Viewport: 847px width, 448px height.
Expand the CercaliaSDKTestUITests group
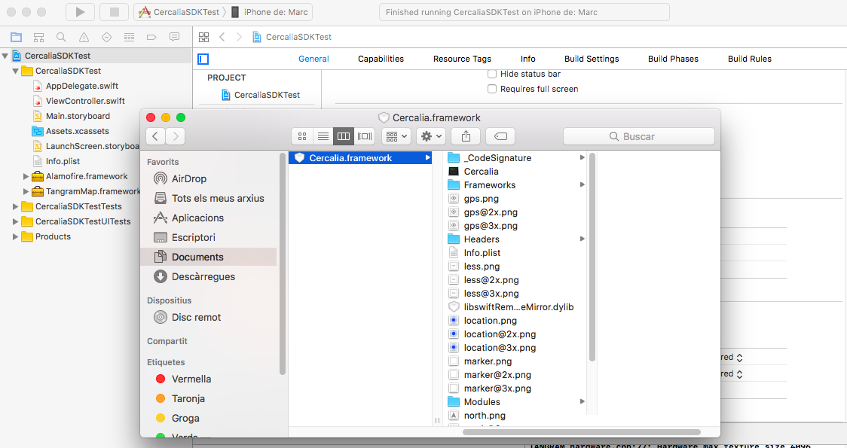(x=15, y=221)
